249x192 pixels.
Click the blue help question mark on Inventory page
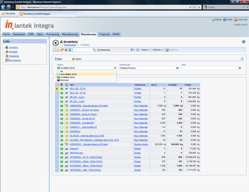click(x=244, y=42)
